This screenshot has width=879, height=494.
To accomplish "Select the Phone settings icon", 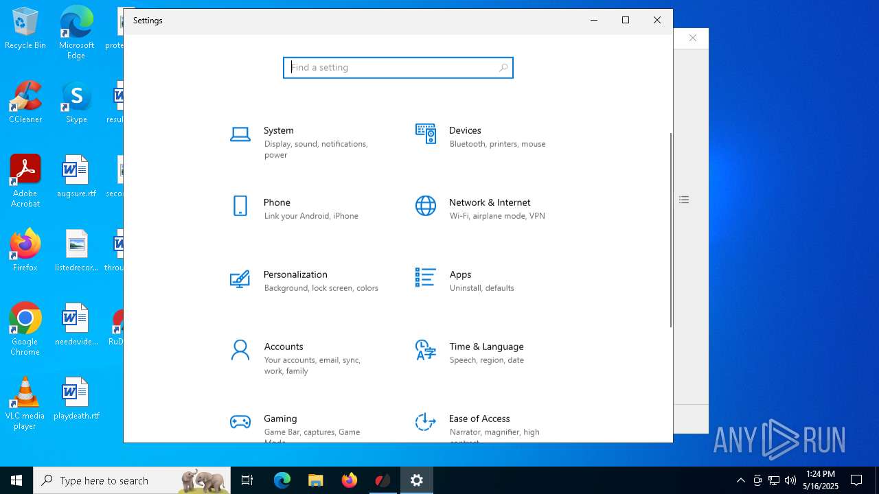I will point(240,206).
